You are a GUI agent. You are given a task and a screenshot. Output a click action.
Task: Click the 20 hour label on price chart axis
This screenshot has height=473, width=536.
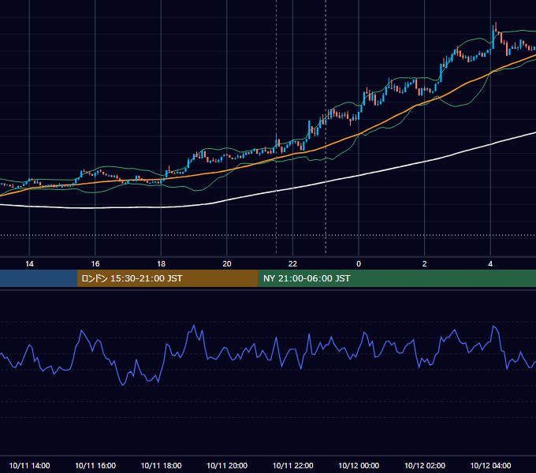(227, 264)
